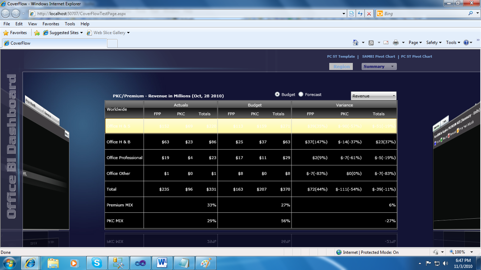This screenshot has width=481, height=270.
Task: Open the SAMBI Pivot Chart link
Action: [379, 56]
